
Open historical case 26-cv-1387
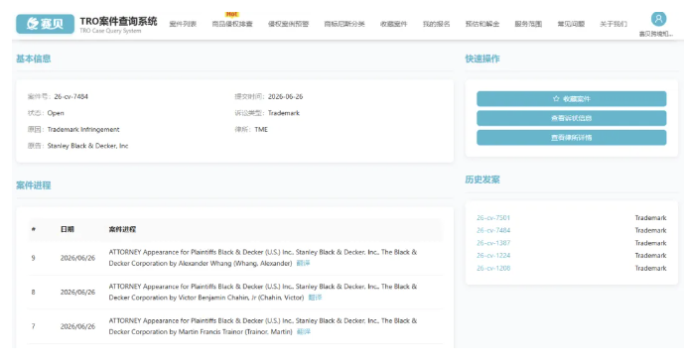pyautogui.click(x=493, y=243)
